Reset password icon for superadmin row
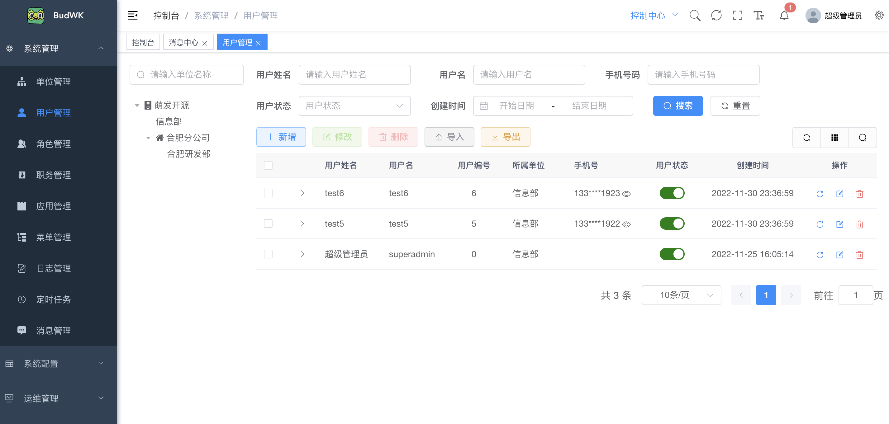Image resolution: width=889 pixels, height=424 pixels. pos(820,255)
